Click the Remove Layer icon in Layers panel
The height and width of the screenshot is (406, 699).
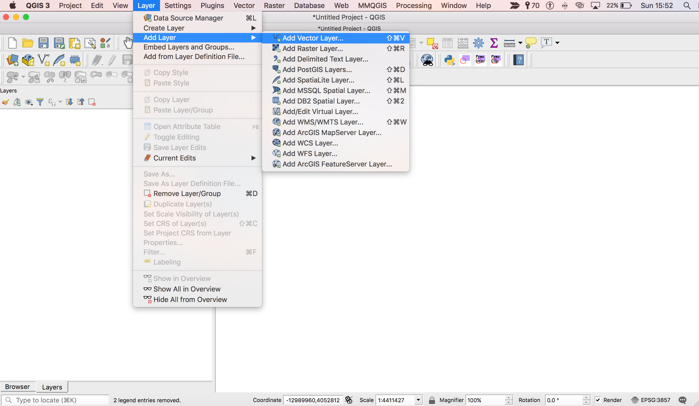coord(92,102)
